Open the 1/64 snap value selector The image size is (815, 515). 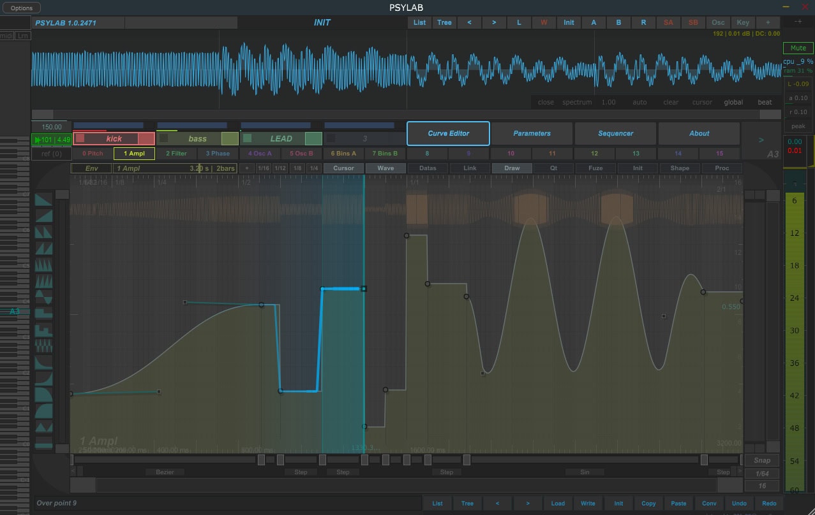pyautogui.click(x=762, y=474)
